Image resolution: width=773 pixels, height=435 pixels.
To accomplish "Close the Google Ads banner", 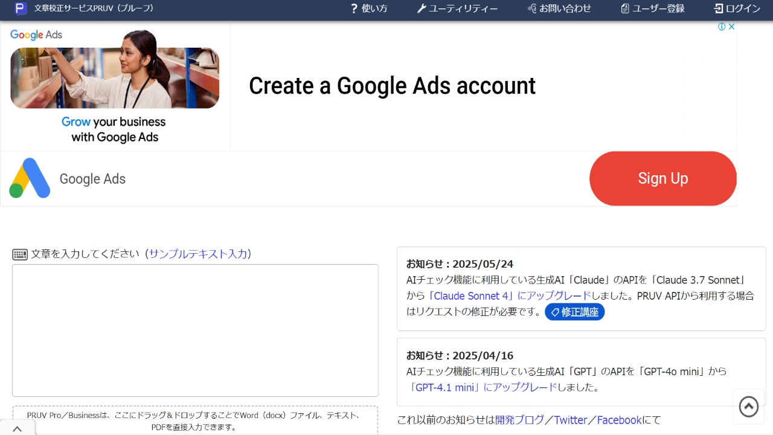I will coord(732,27).
